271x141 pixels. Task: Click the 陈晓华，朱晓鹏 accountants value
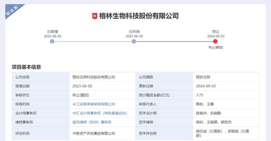pos(209,113)
